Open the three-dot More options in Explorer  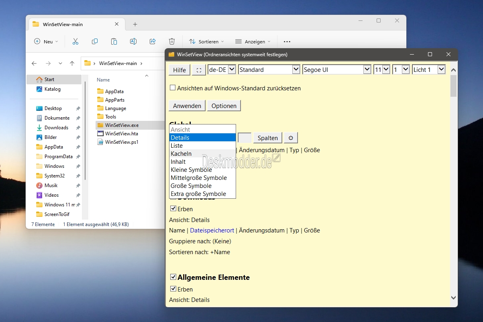[287, 41]
